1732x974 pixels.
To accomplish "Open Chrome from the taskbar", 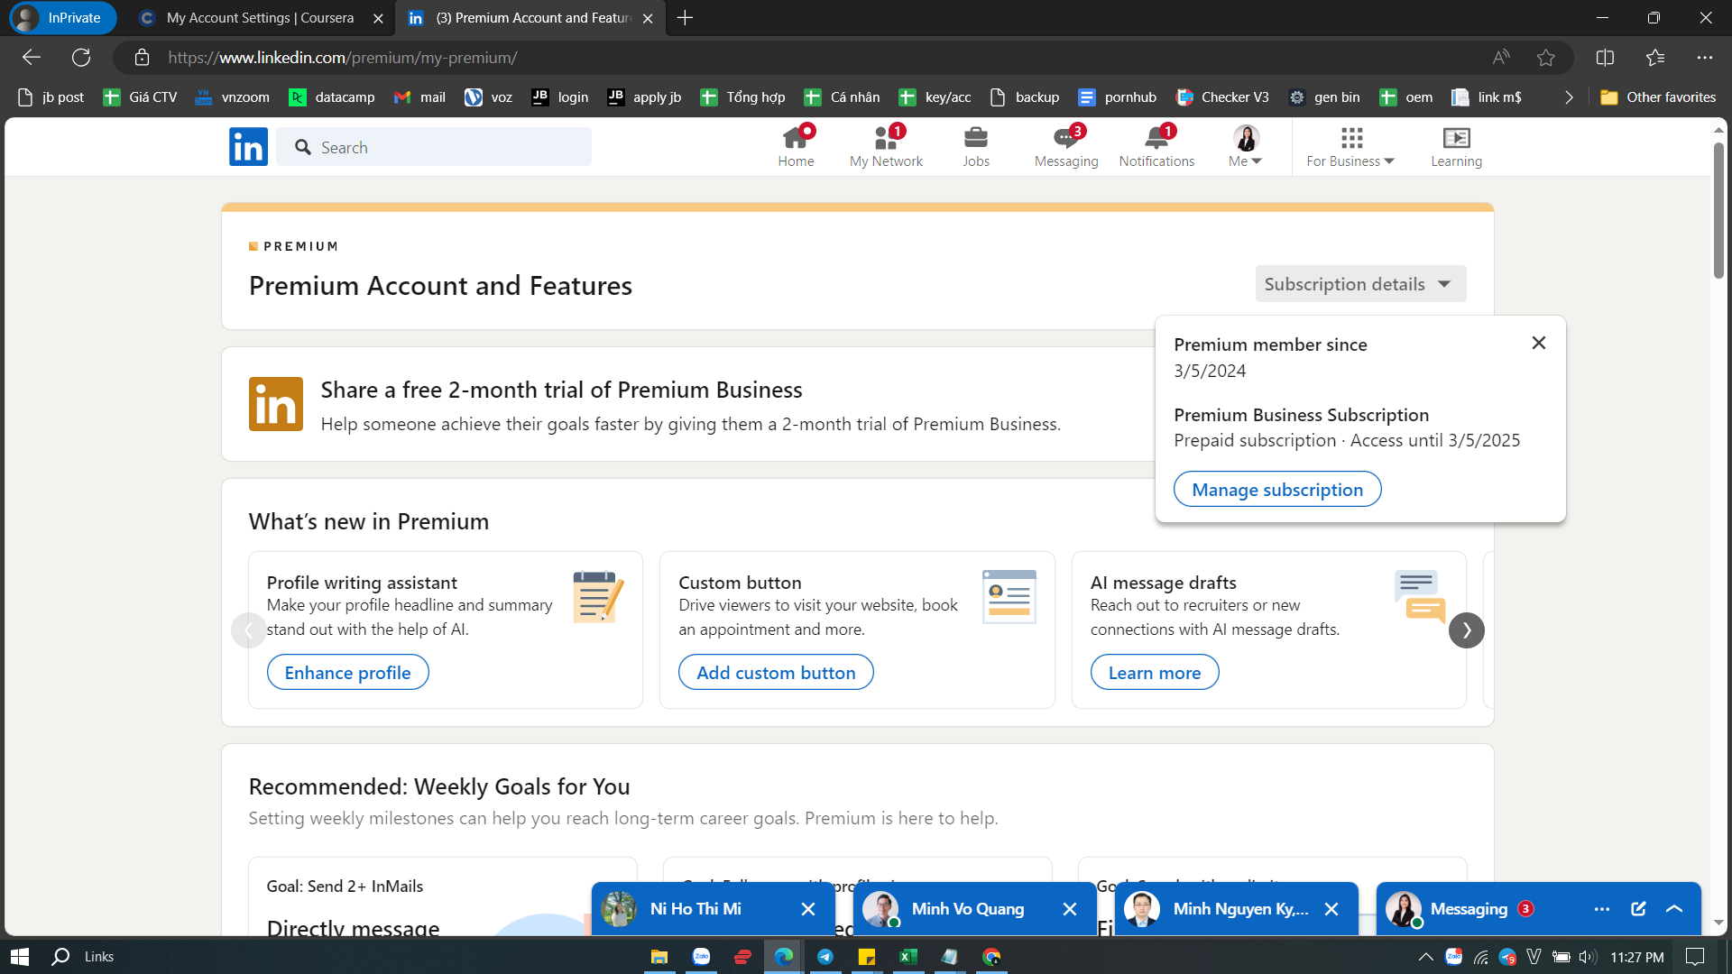I will click(x=991, y=957).
